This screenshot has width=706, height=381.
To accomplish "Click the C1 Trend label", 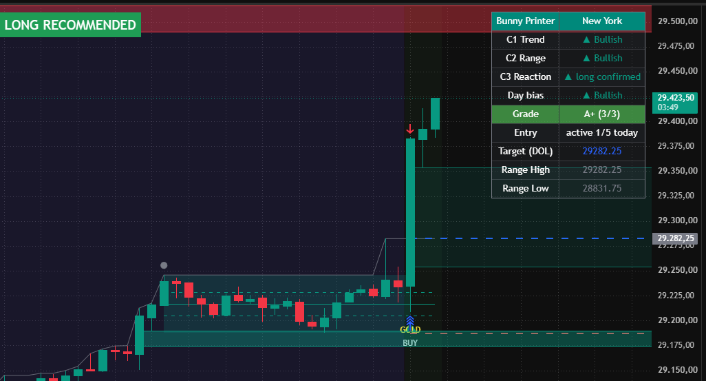I will pyautogui.click(x=525, y=40).
